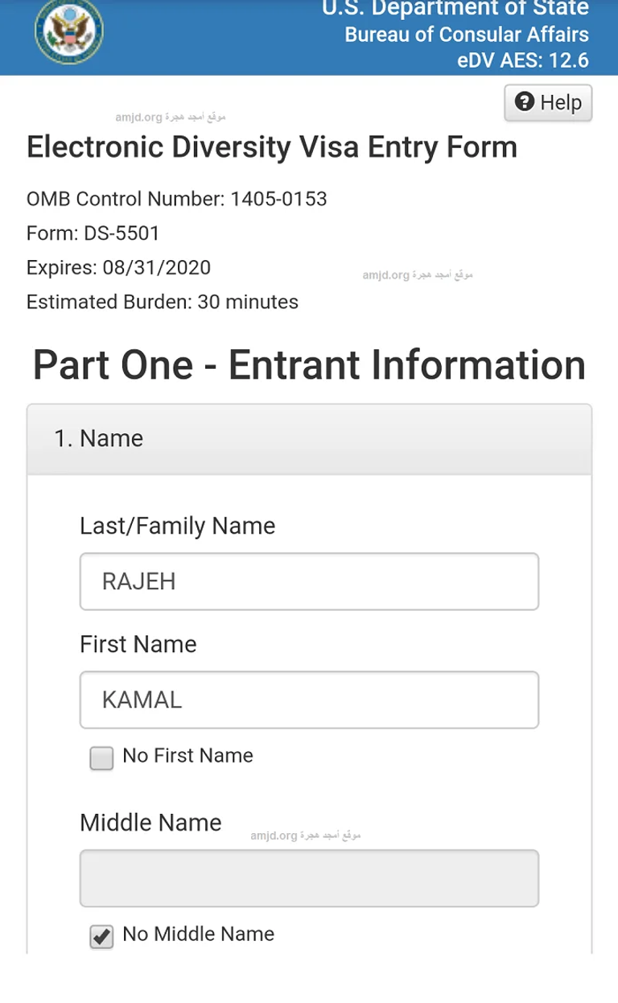The image size is (618, 1003).
Task: Click the Estimated Burden: 30 minutes text
Action: click(163, 302)
